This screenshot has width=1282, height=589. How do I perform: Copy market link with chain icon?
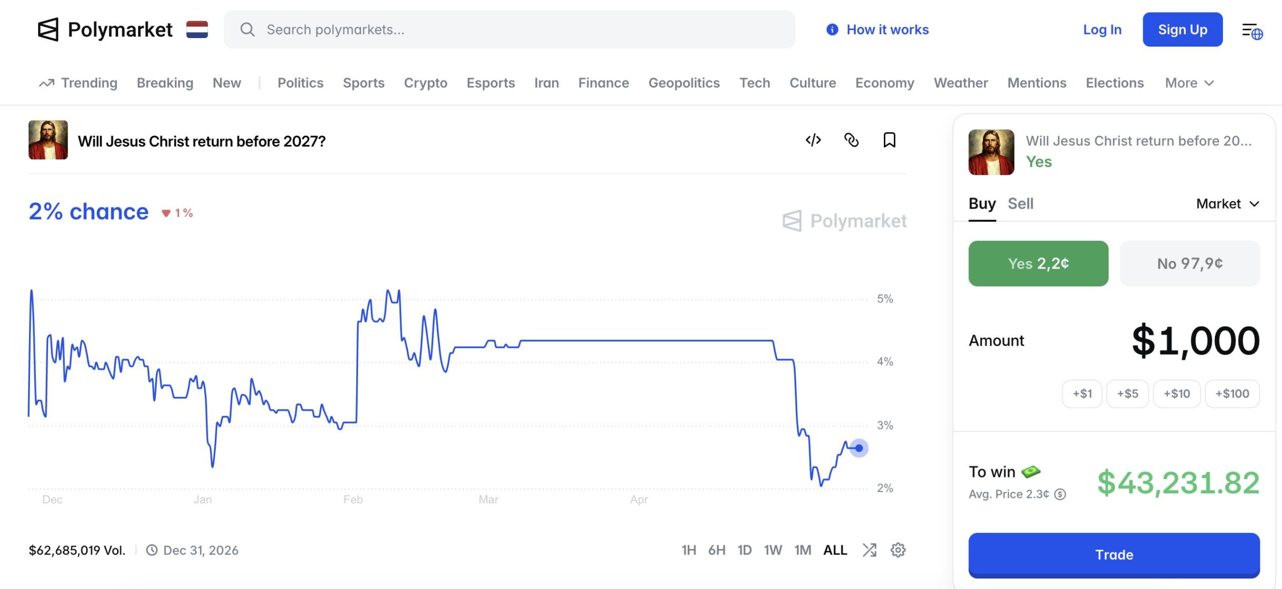tap(851, 140)
